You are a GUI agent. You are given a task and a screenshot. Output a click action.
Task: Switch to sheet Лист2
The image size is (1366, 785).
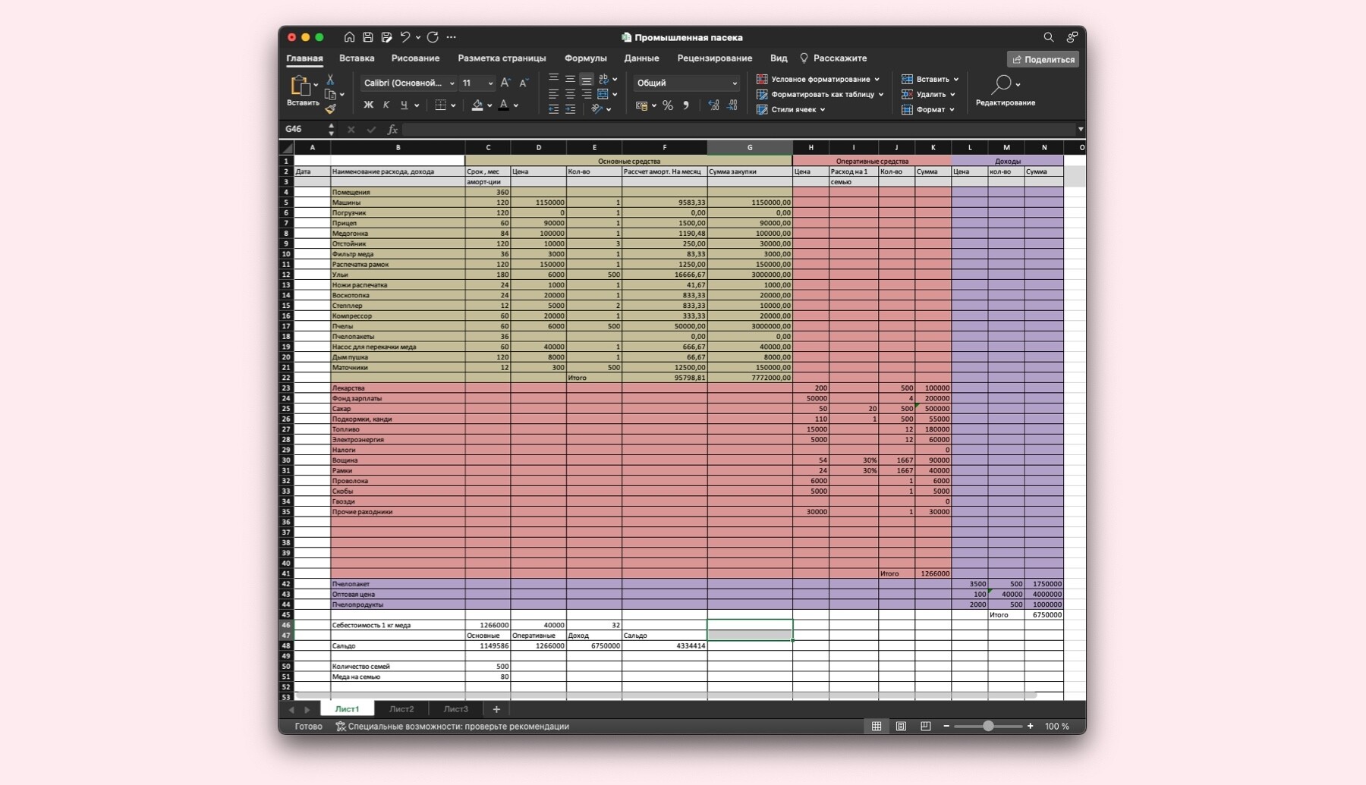(401, 709)
